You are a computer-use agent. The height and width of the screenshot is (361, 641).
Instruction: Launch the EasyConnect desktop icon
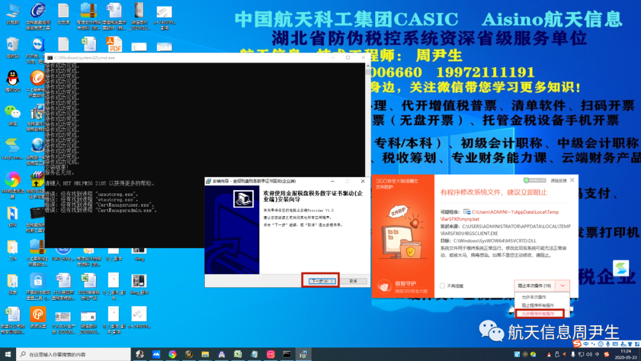click(x=12, y=148)
